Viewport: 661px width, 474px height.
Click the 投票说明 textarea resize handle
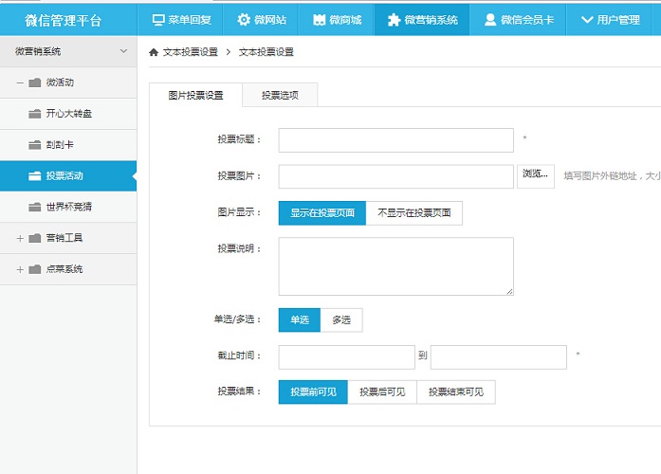509,291
